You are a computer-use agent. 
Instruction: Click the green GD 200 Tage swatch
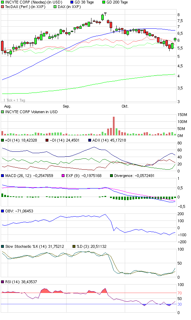click(x=104, y=2)
